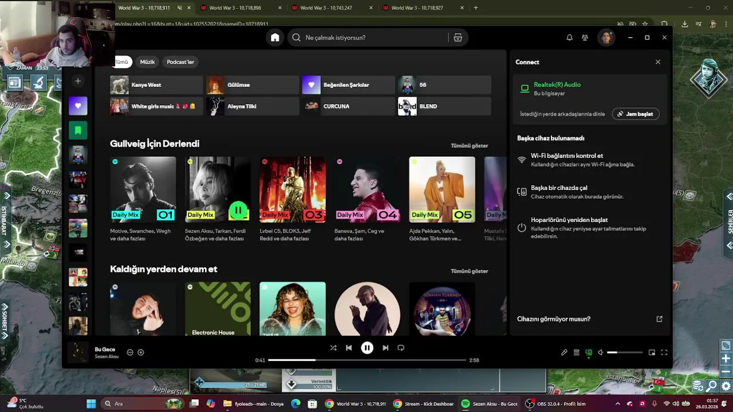
Task: Open Liked Songs in sidebar
Action: click(x=78, y=106)
